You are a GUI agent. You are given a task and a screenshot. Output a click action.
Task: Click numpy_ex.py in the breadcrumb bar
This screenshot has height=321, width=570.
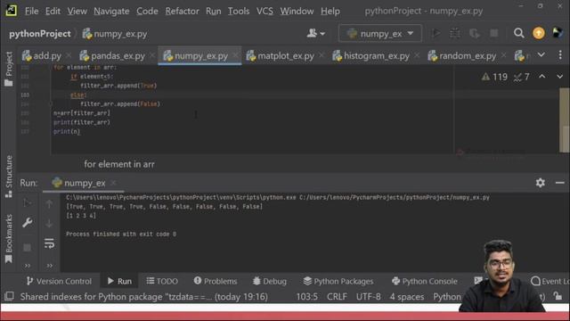click(115, 34)
